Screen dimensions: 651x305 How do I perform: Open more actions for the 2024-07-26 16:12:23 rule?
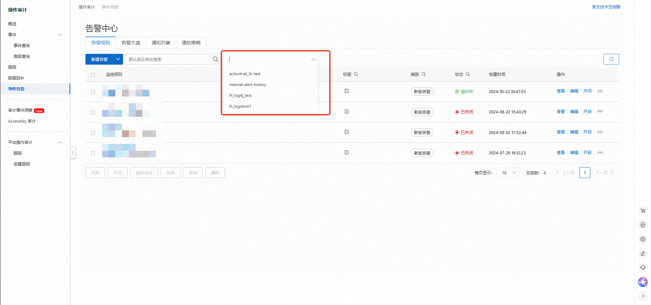[600, 152]
